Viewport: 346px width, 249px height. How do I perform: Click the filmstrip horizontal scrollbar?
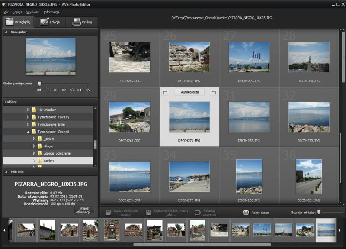(x=202, y=245)
